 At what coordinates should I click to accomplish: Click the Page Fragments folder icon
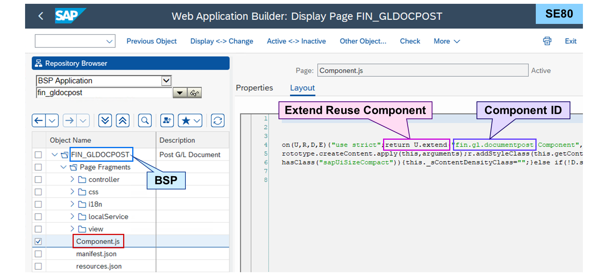tap(73, 167)
